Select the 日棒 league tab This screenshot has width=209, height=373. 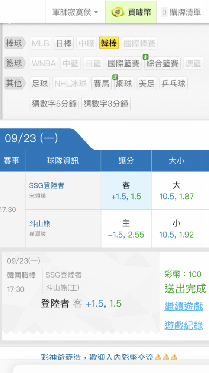point(64,43)
